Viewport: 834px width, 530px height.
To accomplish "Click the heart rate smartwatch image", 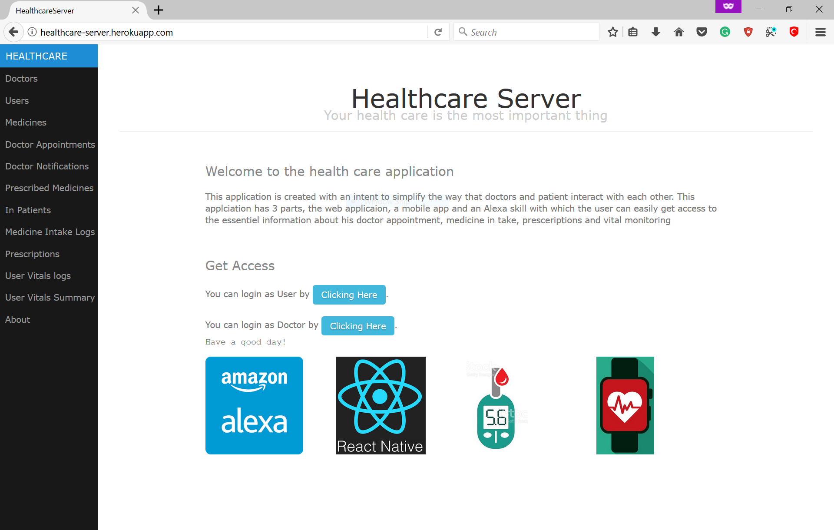I will click(625, 405).
